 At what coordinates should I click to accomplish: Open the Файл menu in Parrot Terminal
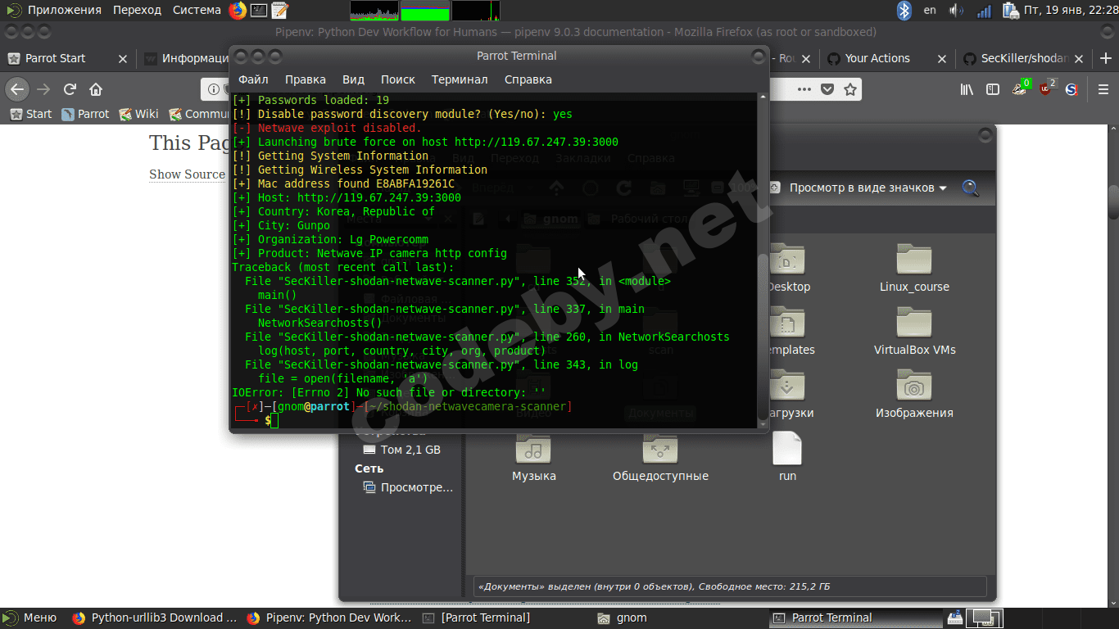click(x=253, y=79)
